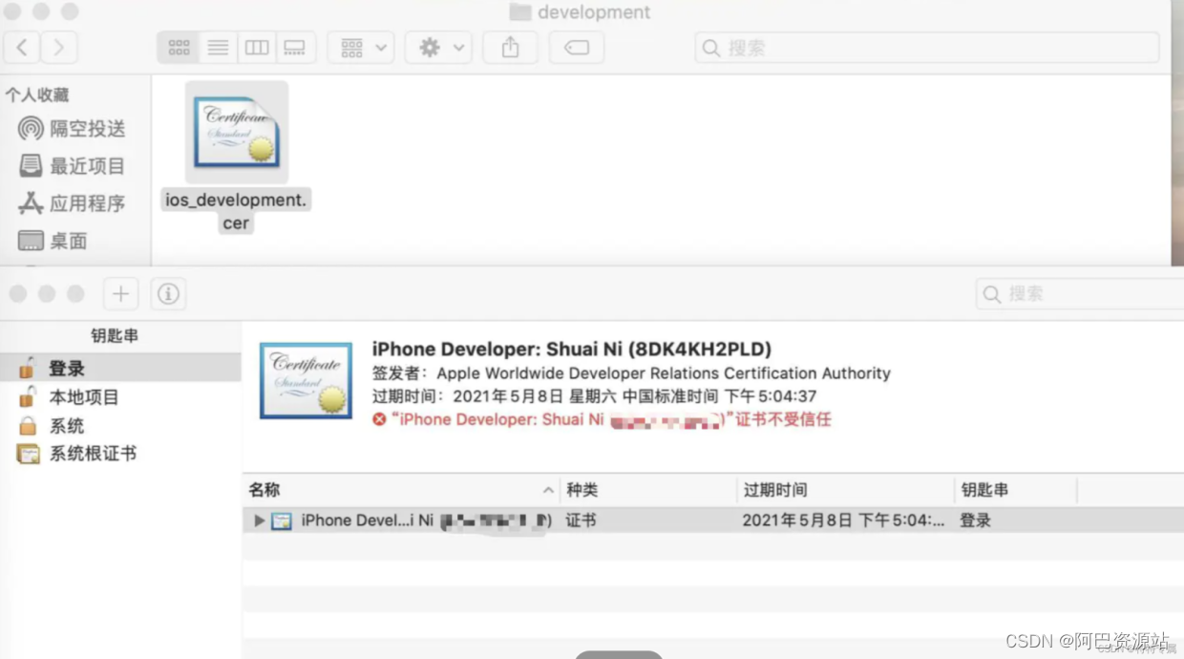Sort certificates by 钥匙串 column
Viewport: 1184px width, 659px height.
tap(1016, 490)
